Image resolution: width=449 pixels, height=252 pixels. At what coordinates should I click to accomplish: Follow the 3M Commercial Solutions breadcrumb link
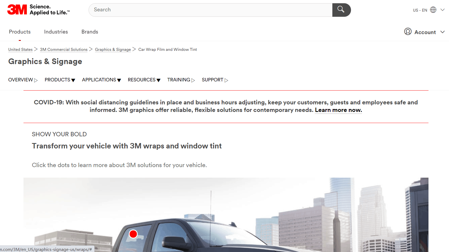coord(64,49)
